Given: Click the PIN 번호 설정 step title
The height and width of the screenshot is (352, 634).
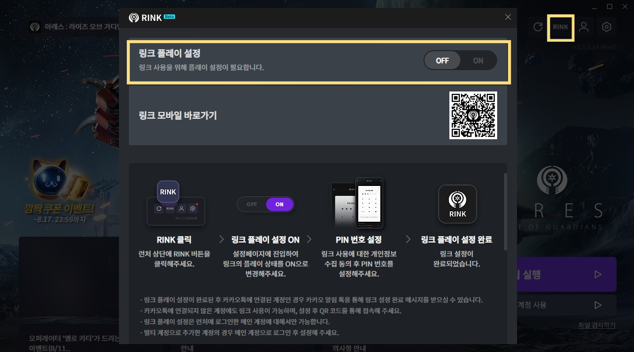Looking at the screenshot, I should tap(358, 240).
